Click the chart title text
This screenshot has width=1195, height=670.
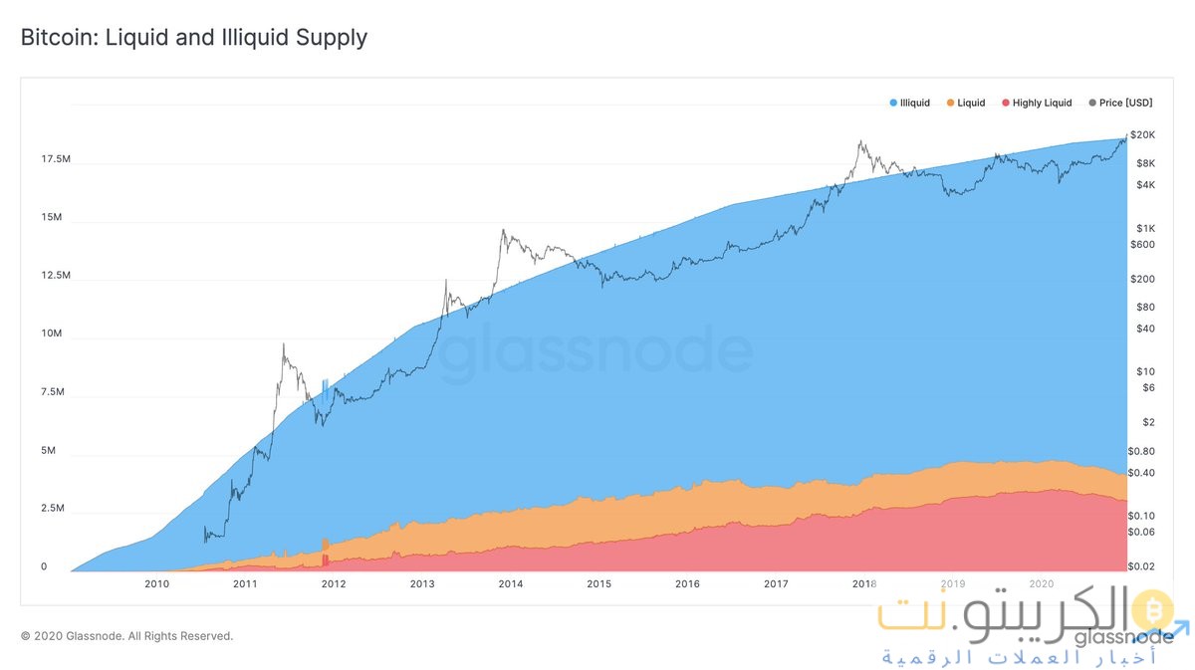tap(194, 38)
